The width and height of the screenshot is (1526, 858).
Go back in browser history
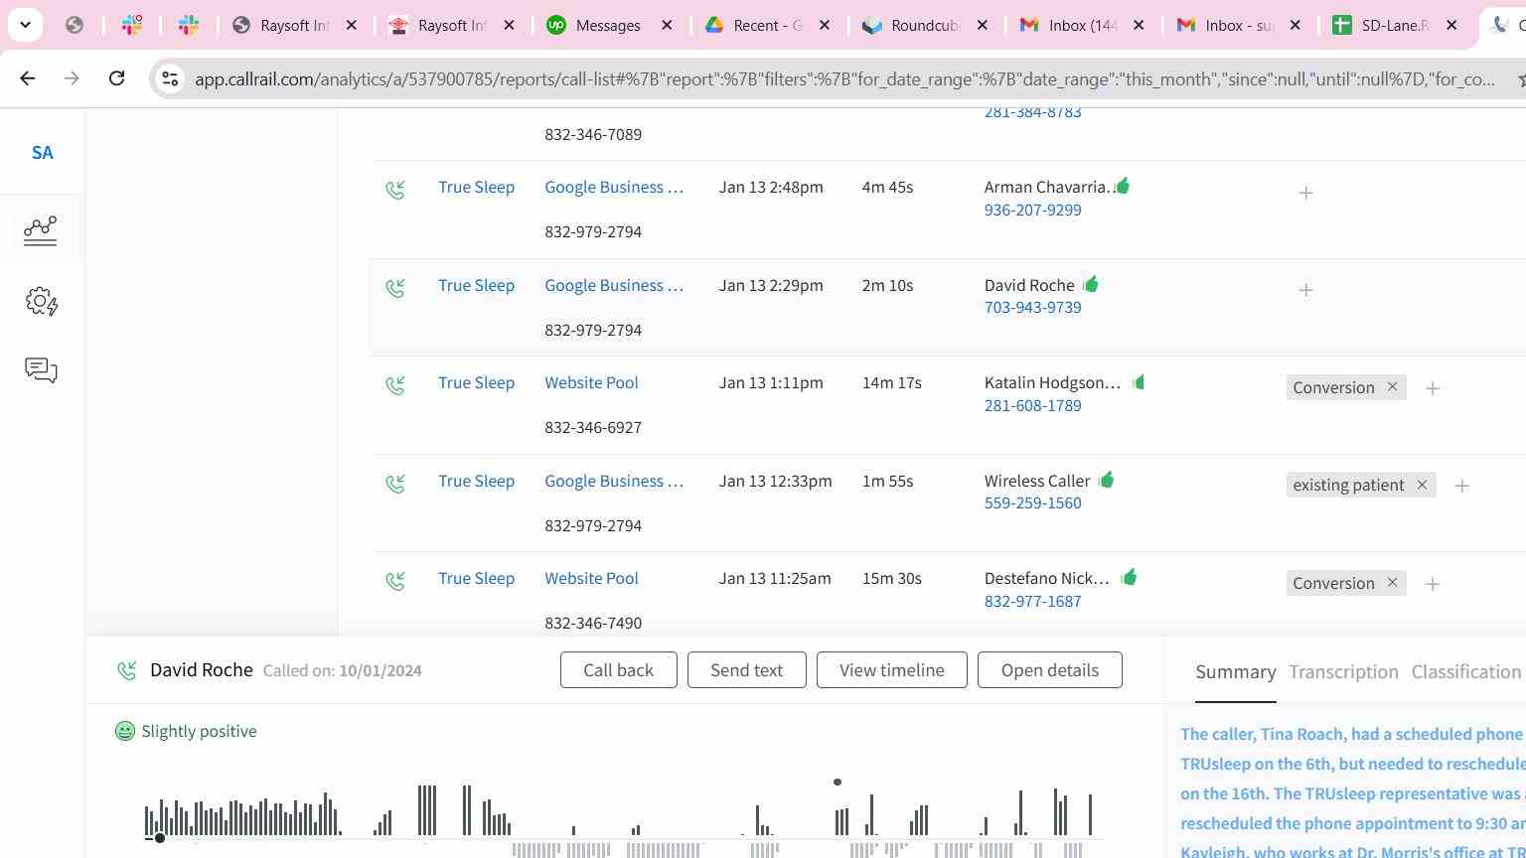coord(28,78)
